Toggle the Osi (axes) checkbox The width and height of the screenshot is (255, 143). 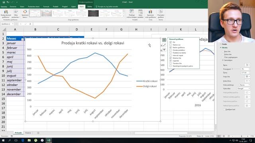tap(171, 42)
